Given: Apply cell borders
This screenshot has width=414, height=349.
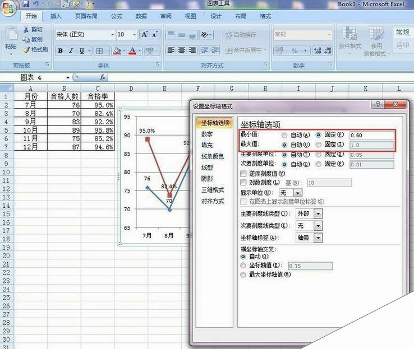Looking at the screenshot, I should point(99,51).
